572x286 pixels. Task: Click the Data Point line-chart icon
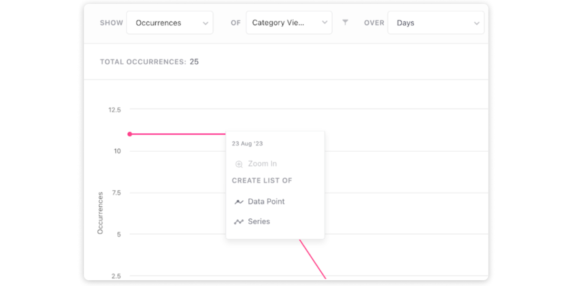point(239,201)
